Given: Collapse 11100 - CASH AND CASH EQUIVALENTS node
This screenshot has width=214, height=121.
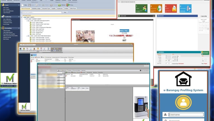Looking at the screenshot, I should point(27,21).
